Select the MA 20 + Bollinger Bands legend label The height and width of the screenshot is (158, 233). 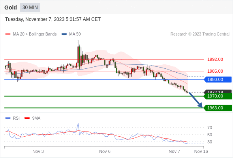[35, 34]
